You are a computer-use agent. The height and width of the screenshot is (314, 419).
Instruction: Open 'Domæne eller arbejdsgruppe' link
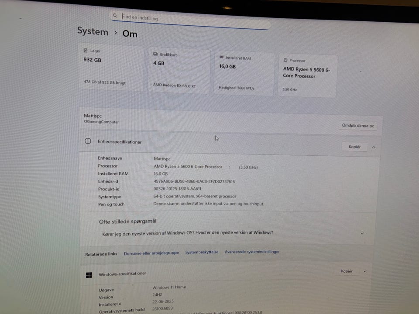point(151,253)
